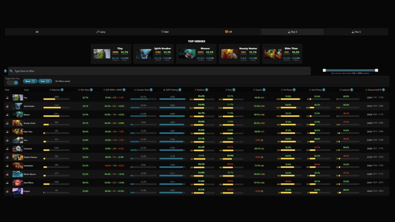This screenshot has height=222, width=395.
Task: Click the Save filters button
Action: tap(45, 81)
